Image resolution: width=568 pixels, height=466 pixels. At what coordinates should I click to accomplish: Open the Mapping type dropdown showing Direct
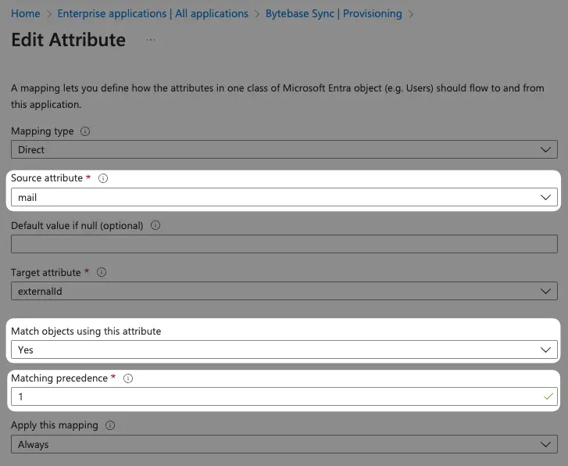[284, 149]
